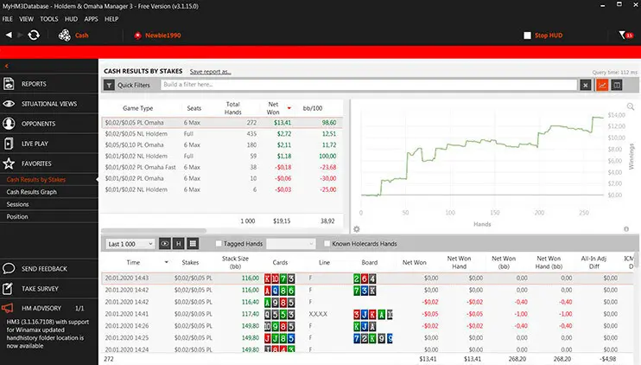Enable the Stop HUD checkbox

pos(528,35)
